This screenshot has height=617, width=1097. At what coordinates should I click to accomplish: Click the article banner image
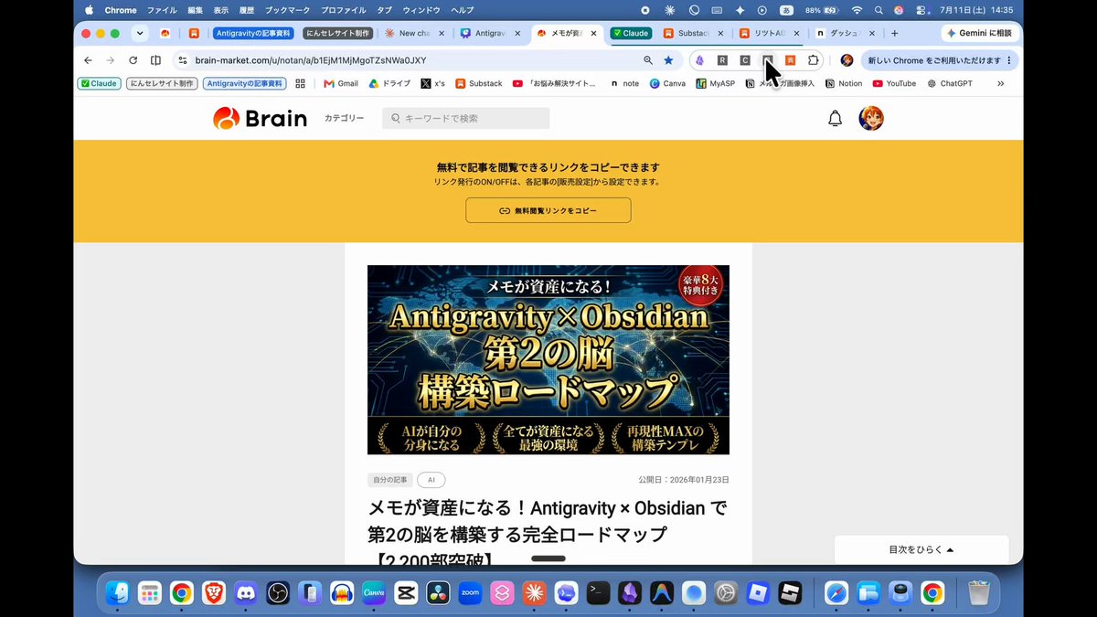coord(548,360)
